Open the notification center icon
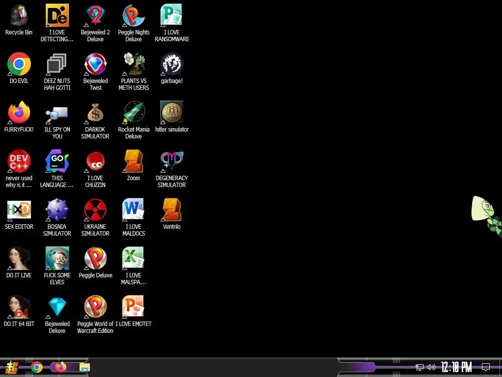 coord(486,367)
